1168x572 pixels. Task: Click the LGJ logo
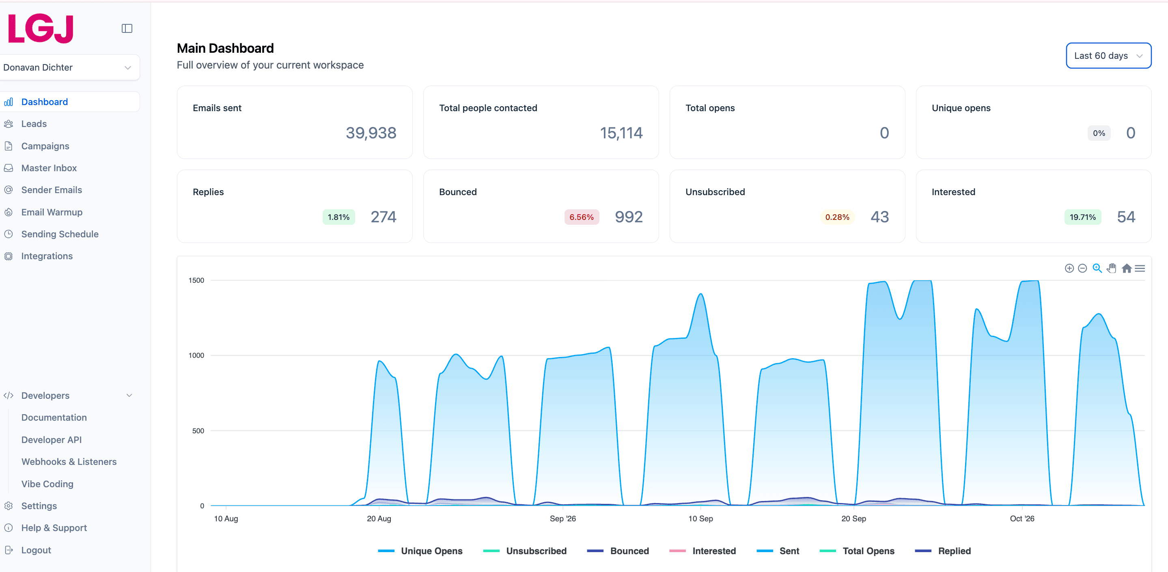pyautogui.click(x=41, y=28)
